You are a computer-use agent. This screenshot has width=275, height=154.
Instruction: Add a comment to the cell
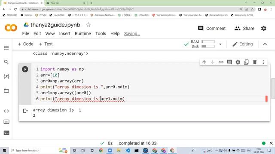(229, 62)
